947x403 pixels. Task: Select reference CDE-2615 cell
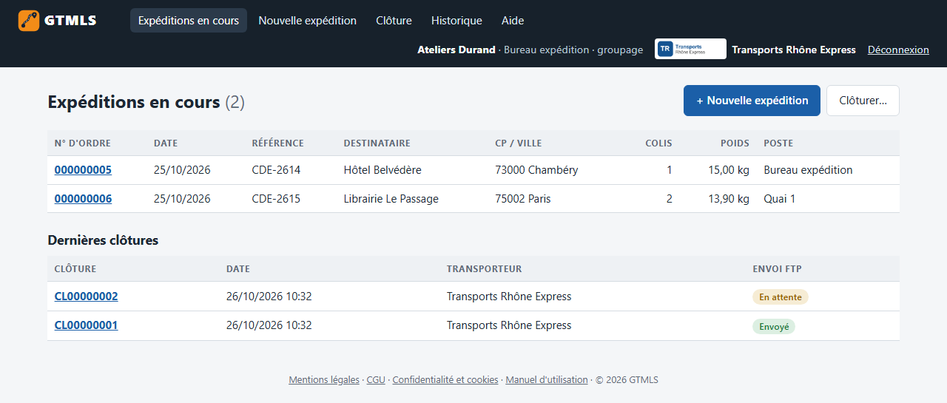pos(276,199)
